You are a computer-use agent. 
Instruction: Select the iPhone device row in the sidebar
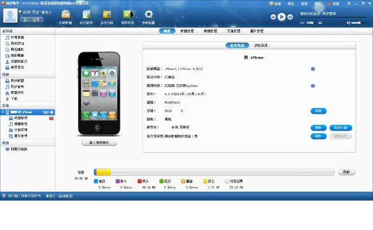(x=27, y=112)
